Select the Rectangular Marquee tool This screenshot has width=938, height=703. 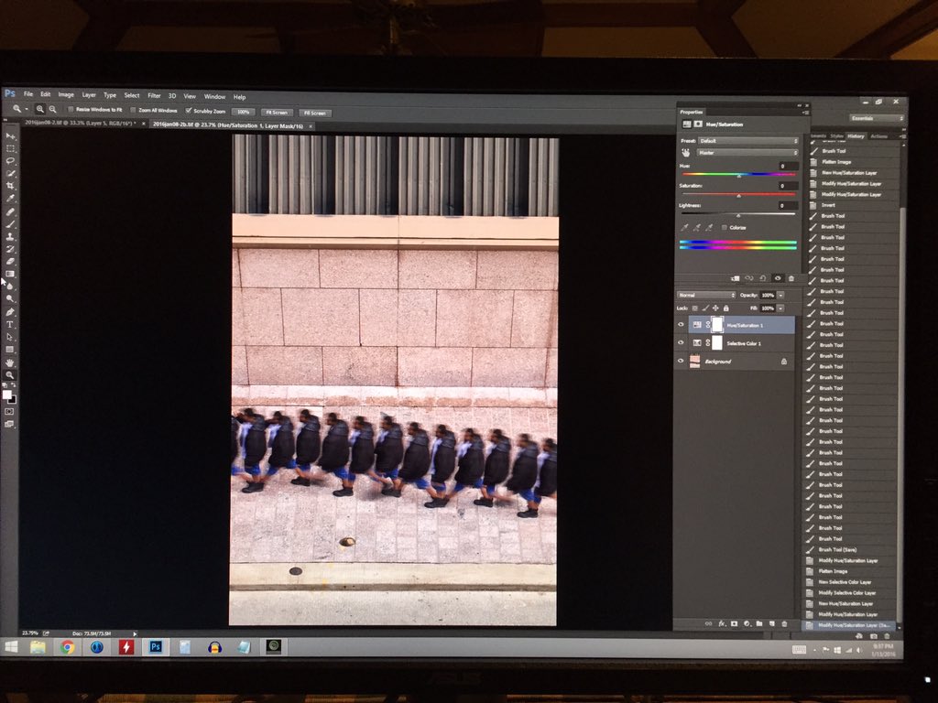(x=10, y=148)
